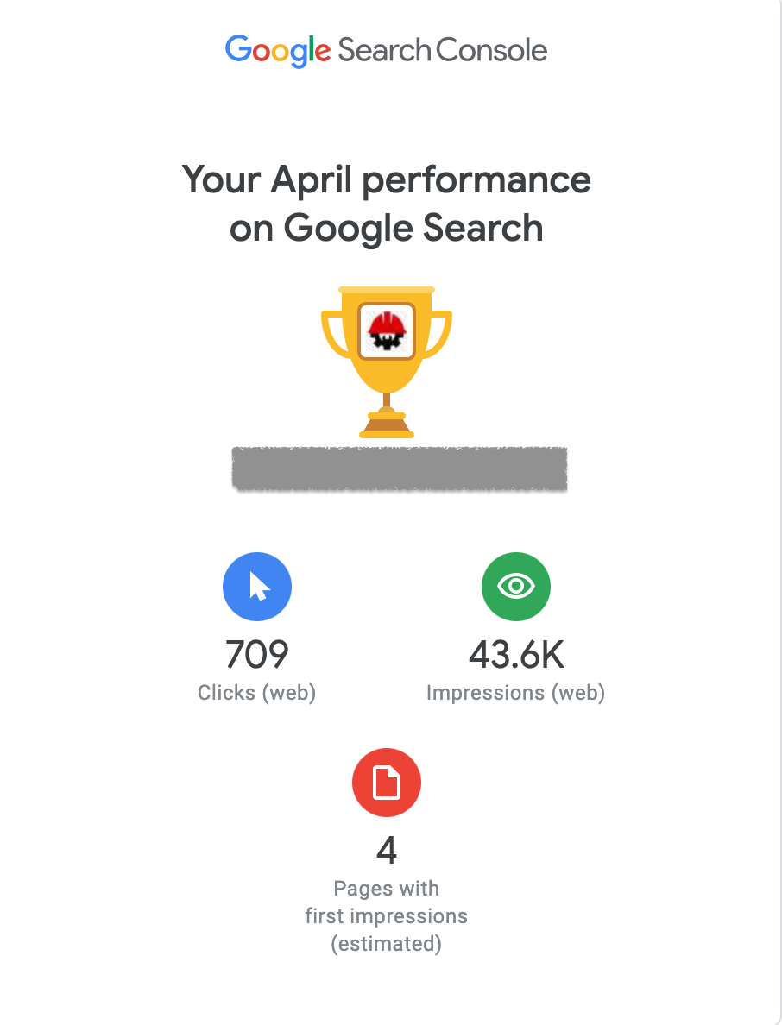The width and height of the screenshot is (782, 1025).
Task: Select the number 4 pages count
Action: 387,851
